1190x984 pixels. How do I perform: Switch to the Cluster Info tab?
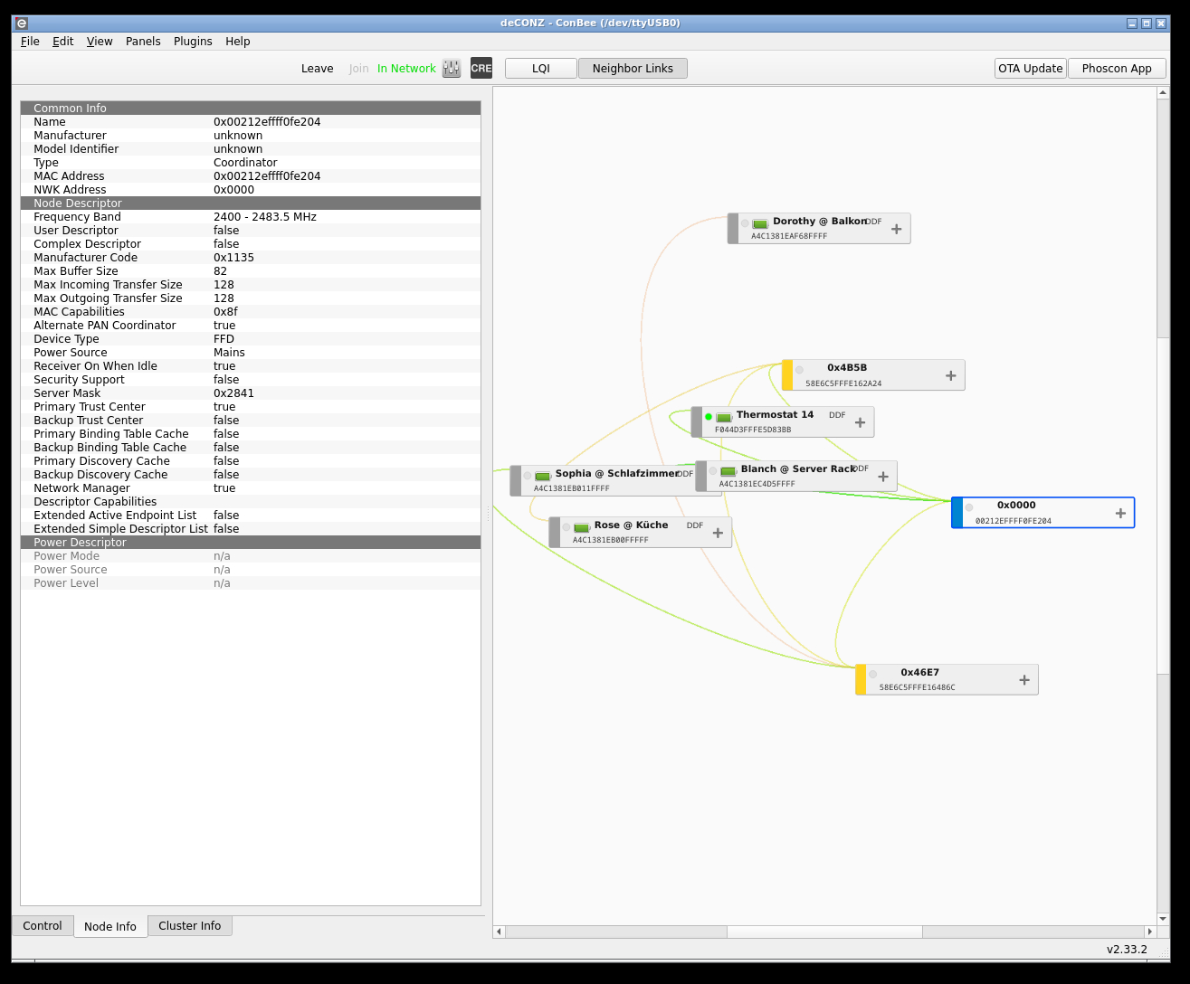coord(190,926)
